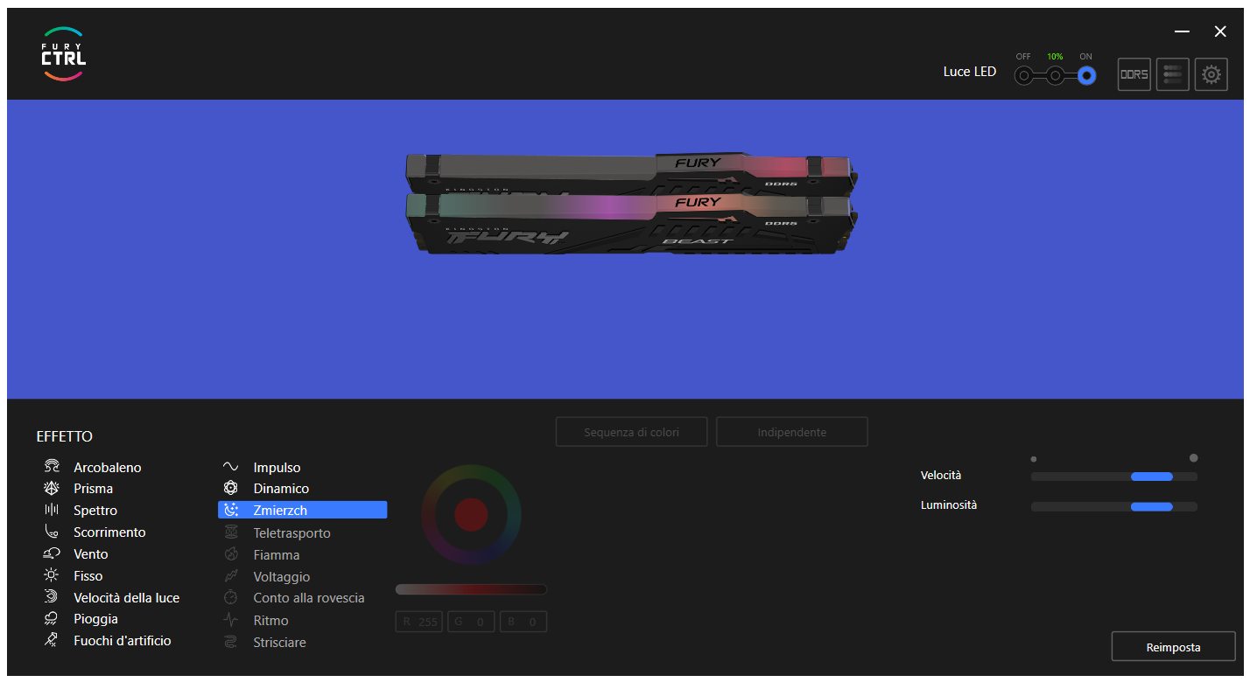The width and height of the screenshot is (1250, 682).
Task: Switch Luce LED to ON
Action: (1086, 76)
